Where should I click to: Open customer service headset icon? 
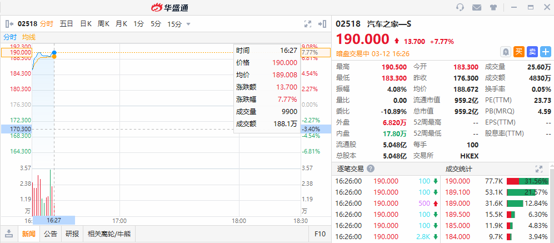click(x=460, y=7)
